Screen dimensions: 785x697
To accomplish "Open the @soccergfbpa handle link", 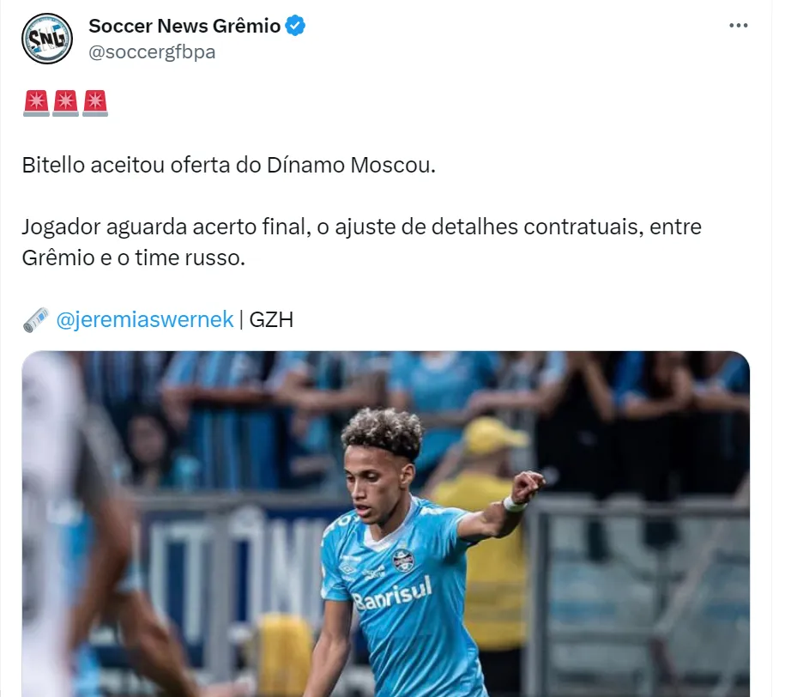I will [152, 52].
